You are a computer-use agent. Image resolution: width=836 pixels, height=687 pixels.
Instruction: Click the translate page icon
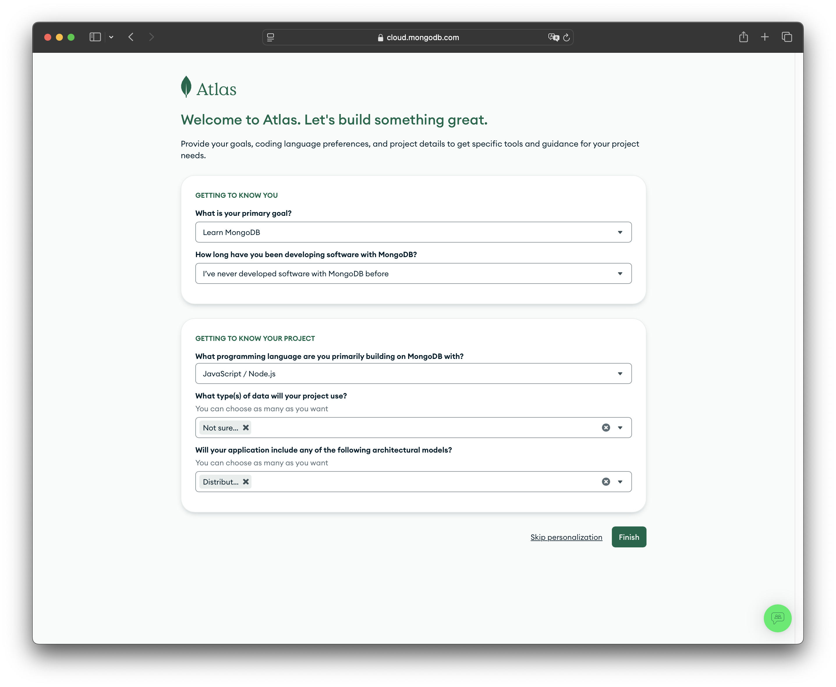[553, 37]
